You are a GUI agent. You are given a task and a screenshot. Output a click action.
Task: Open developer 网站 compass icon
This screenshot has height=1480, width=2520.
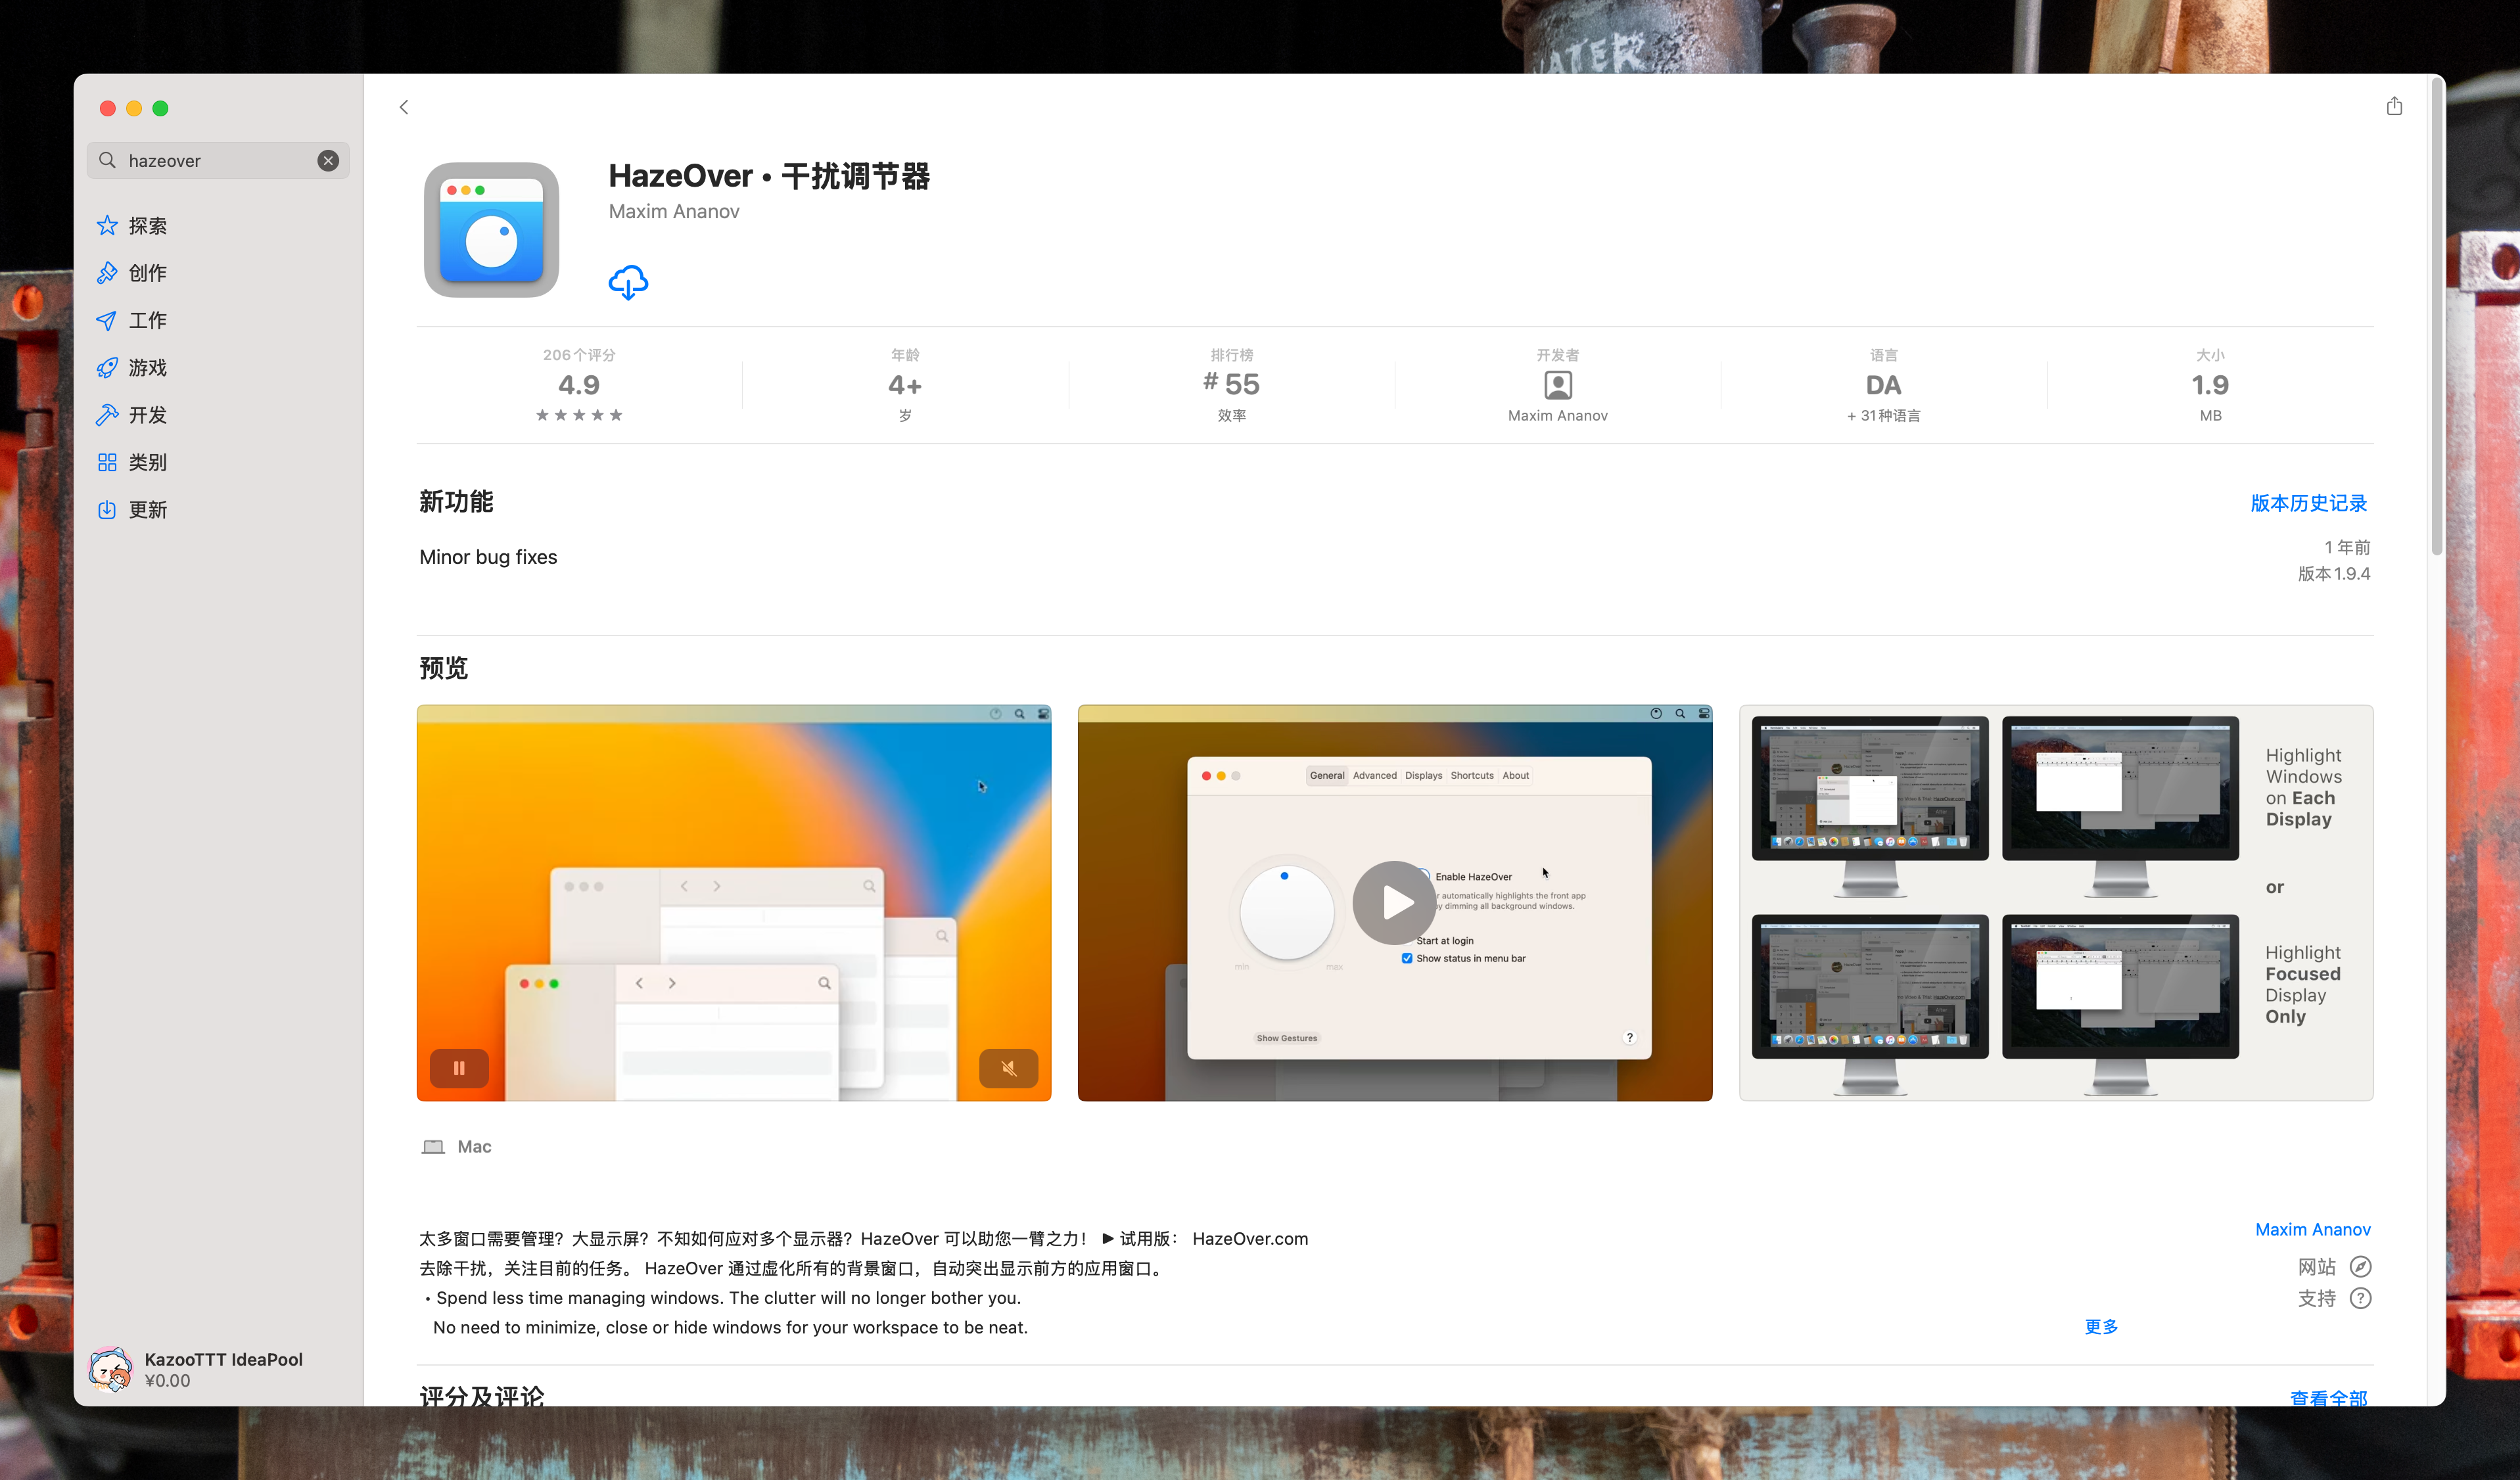point(2361,1267)
